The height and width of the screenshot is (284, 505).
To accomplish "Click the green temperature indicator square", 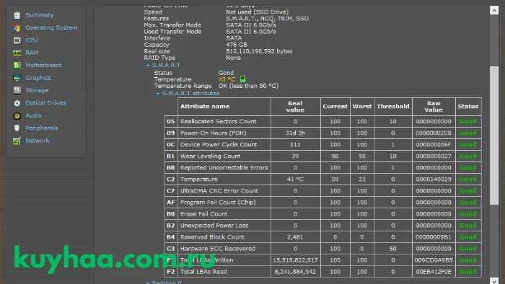I will [x=242, y=79].
